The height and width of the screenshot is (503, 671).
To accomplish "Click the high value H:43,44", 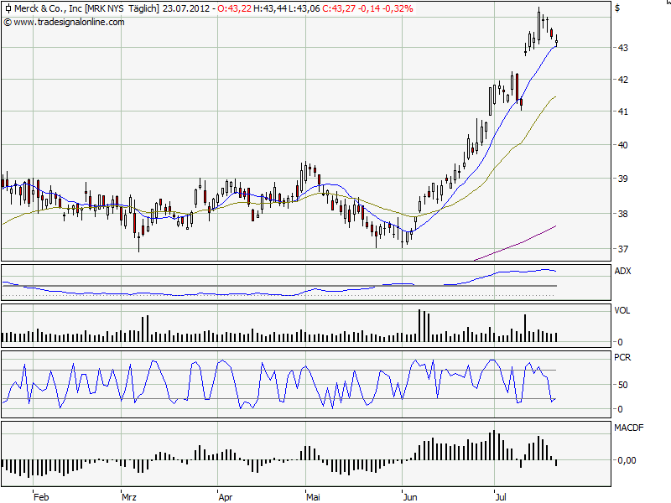I will (270, 8).
